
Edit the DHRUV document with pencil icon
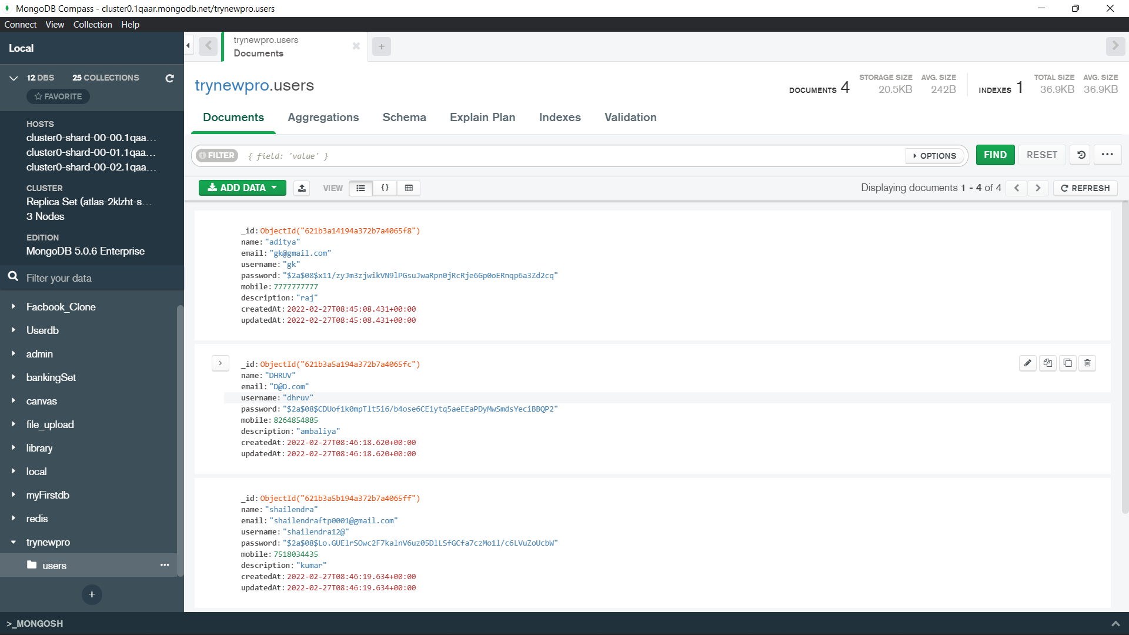(x=1027, y=363)
